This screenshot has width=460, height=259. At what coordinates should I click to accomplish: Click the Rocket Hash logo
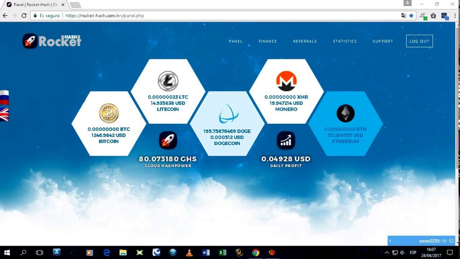pos(52,41)
